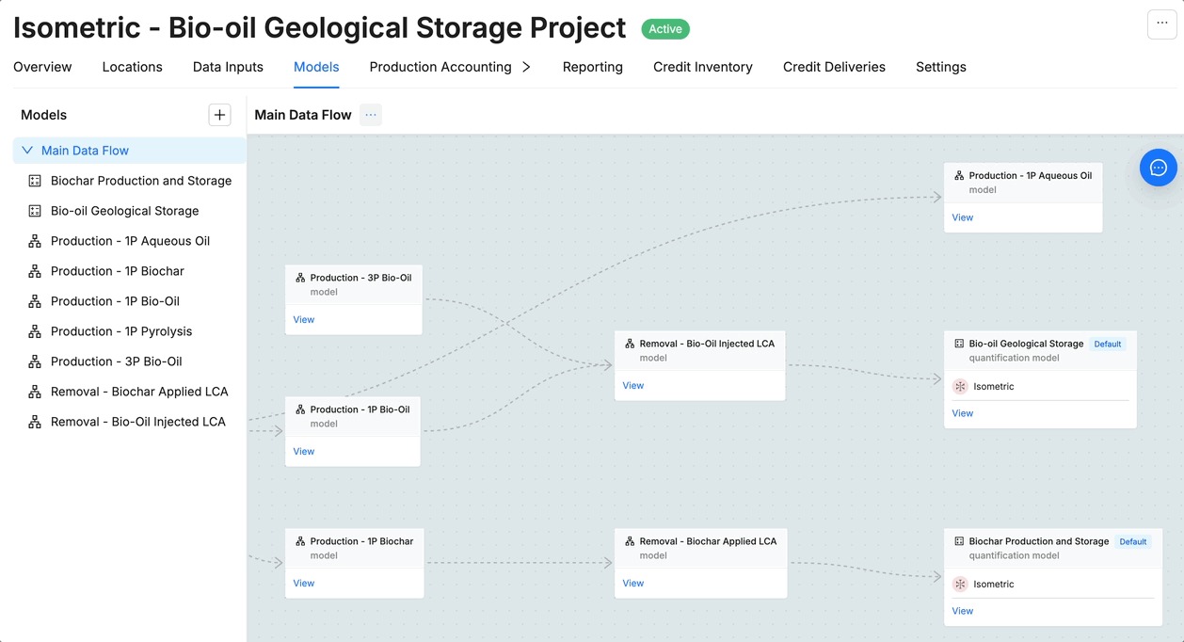Expand Production Accounting tab chevron
This screenshot has height=642, width=1184.
(526, 67)
